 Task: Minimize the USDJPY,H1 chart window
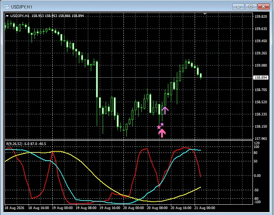(238, 7)
